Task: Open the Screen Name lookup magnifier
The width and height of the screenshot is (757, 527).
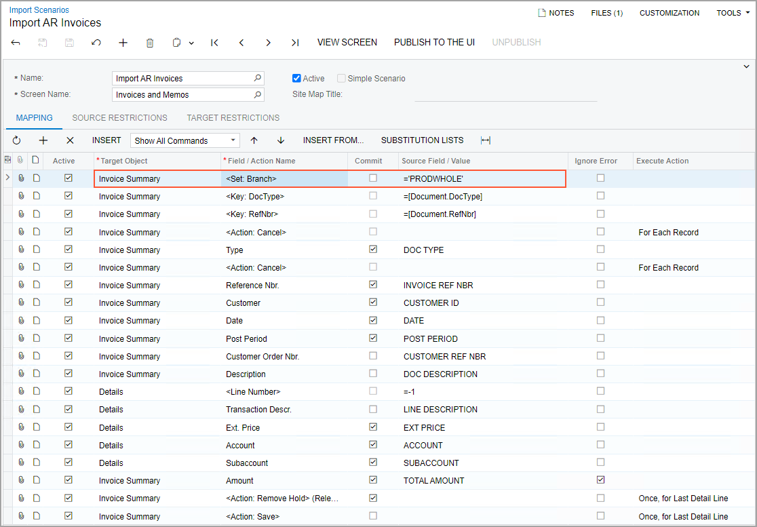Action: pos(256,94)
